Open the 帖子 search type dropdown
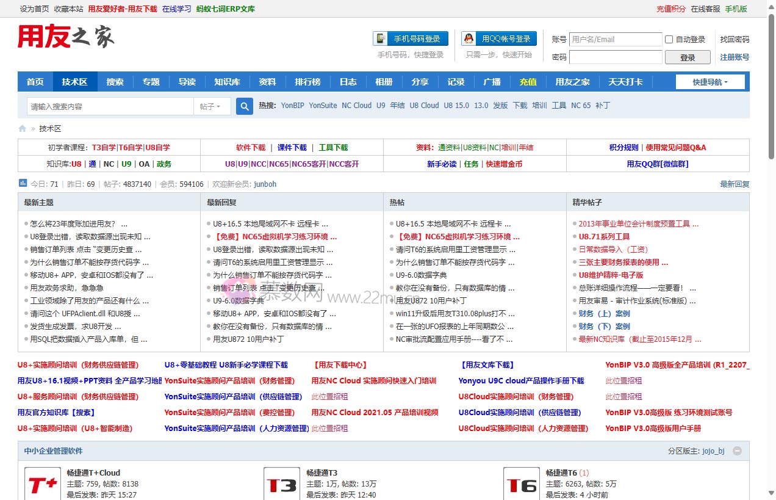The image size is (776, 500). pos(210,106)
